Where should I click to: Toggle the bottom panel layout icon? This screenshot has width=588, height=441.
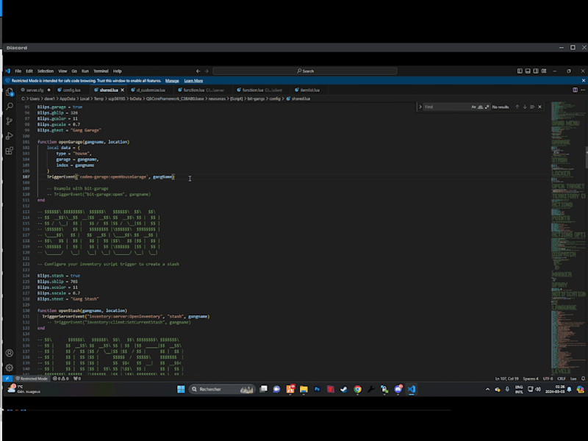(x=528, y=71)
